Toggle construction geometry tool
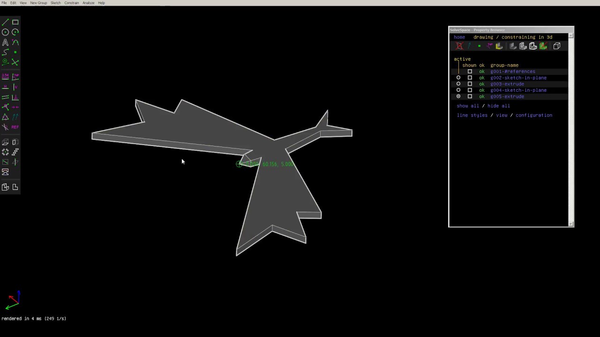This screenshot has width=600, height=337. 5,62
